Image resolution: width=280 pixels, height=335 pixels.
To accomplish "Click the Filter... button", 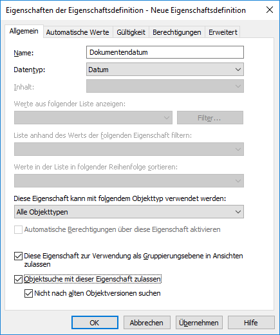I will click(210, 118).
